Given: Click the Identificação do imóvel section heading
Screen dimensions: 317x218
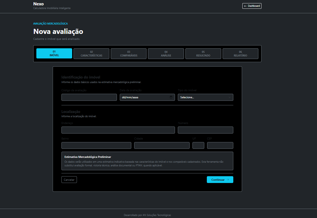Looking at the screenshot, I should coord(81,77).
